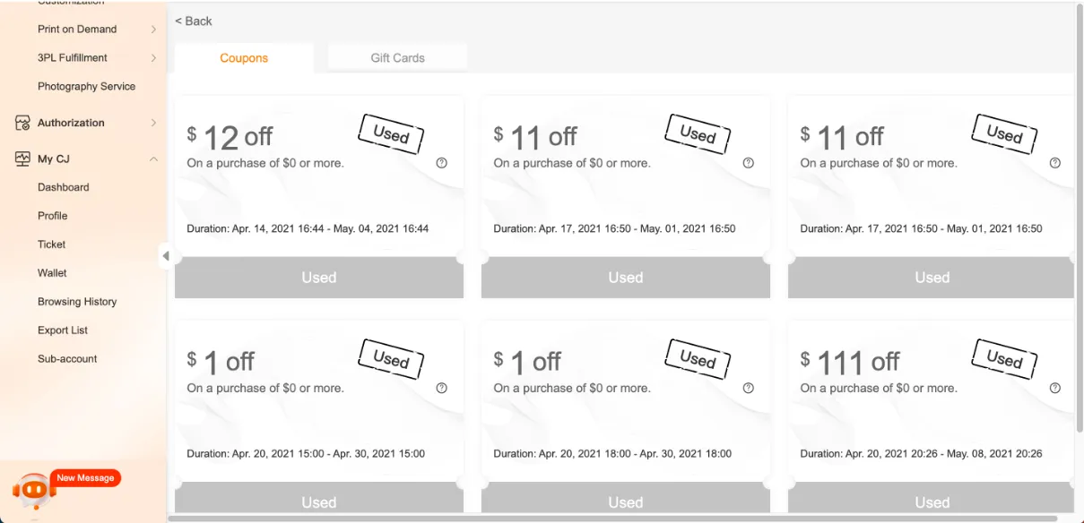This screenshot has width=1084, height=523.
Task: Click the Used stamp on $12 off coupon
Action: tap(391, 134)
